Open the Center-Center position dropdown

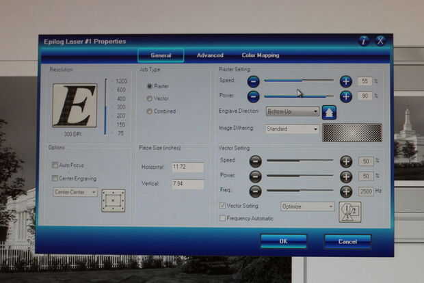[75, 192]
